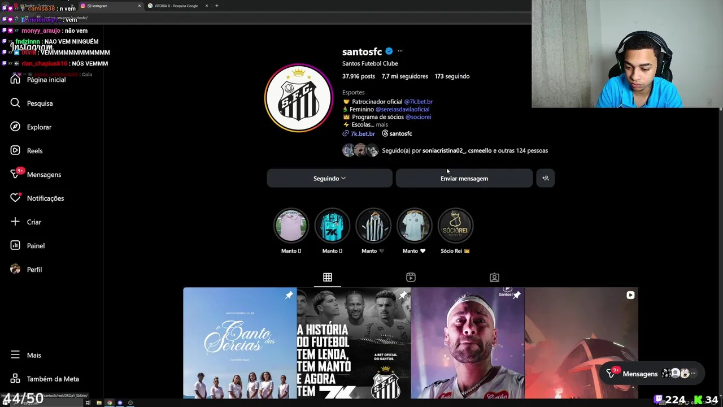Image resolution: width=723 pixels, height=407 pixels.
Task: Select the Instagram browser tab
Action: [110, 6]
